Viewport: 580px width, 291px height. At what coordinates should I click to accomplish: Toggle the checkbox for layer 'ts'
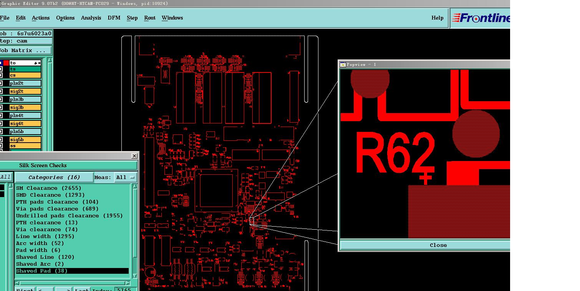(x=1, y=69)
